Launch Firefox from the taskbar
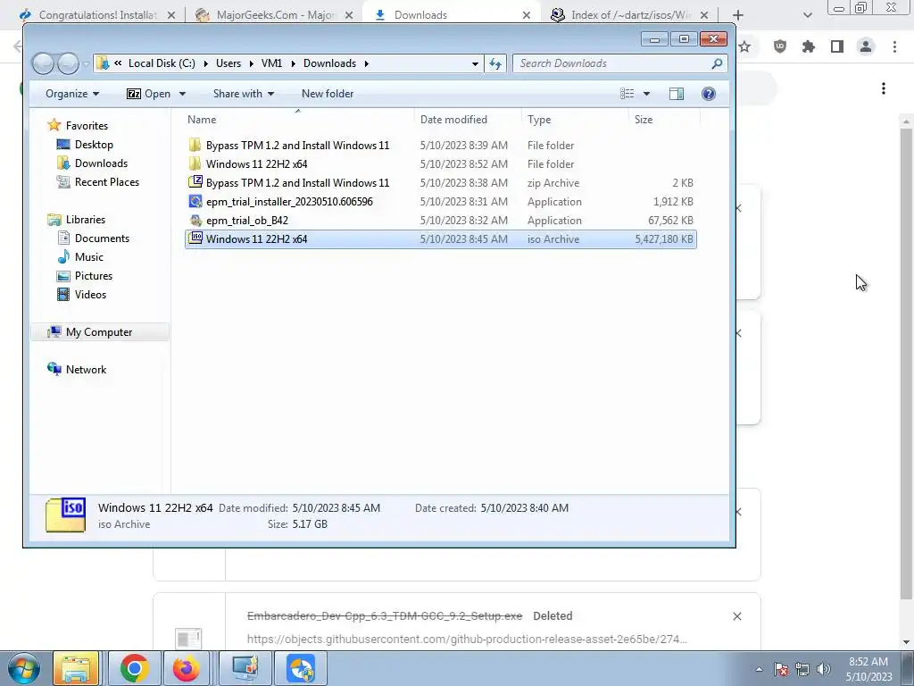The width and height of the screenshot is (914, 686). (186, 668)
